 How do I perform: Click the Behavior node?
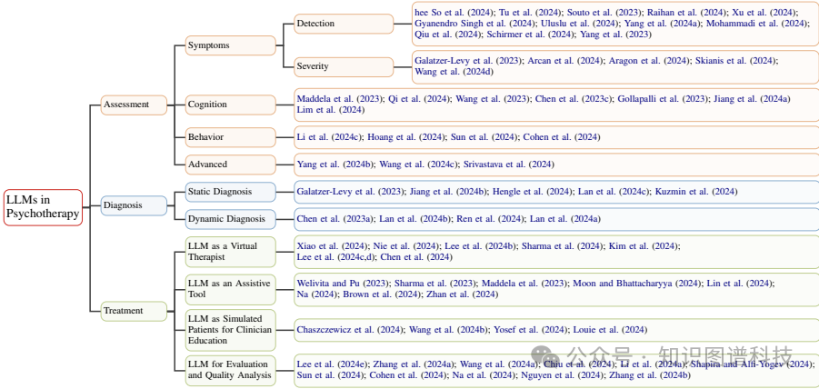click(x=230, y=137)
